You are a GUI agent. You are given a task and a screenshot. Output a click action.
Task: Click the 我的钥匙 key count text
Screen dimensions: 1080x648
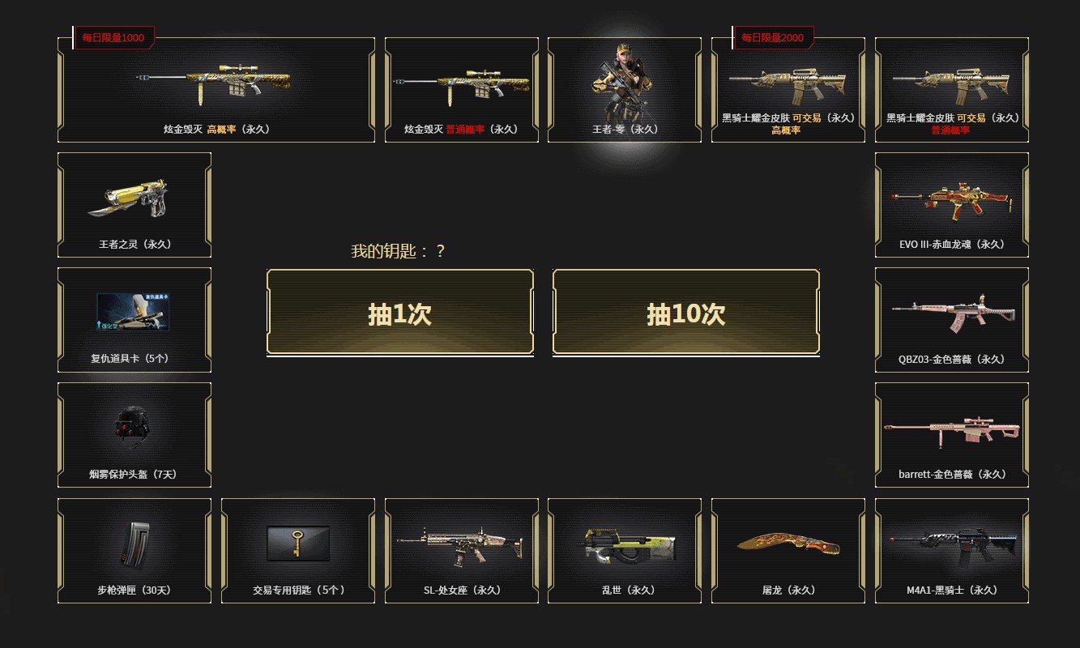(x=398, y=251)
